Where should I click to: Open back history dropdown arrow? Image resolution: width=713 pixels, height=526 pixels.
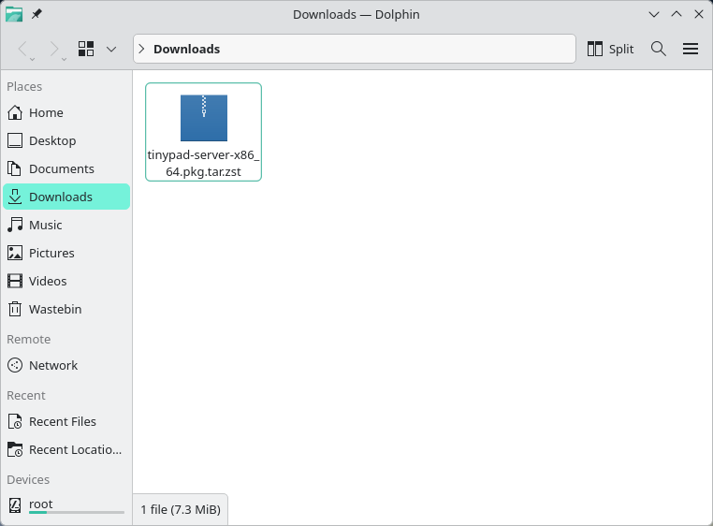click(x=33, y=59)
